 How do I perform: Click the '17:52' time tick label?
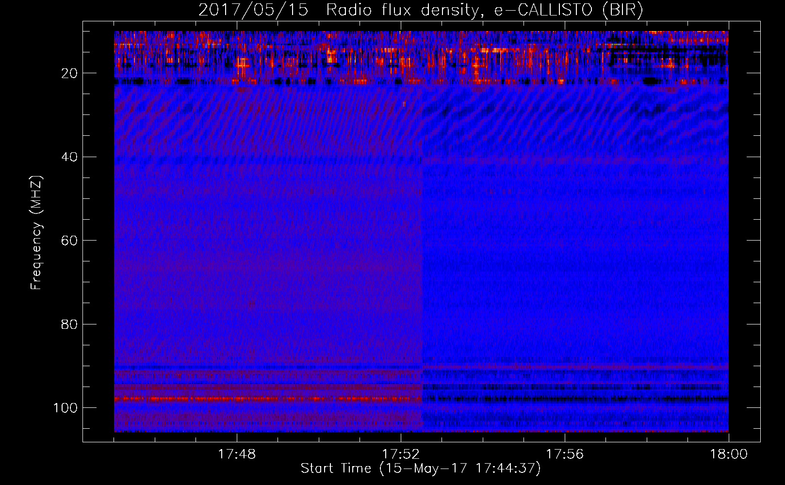pos(401,454)
